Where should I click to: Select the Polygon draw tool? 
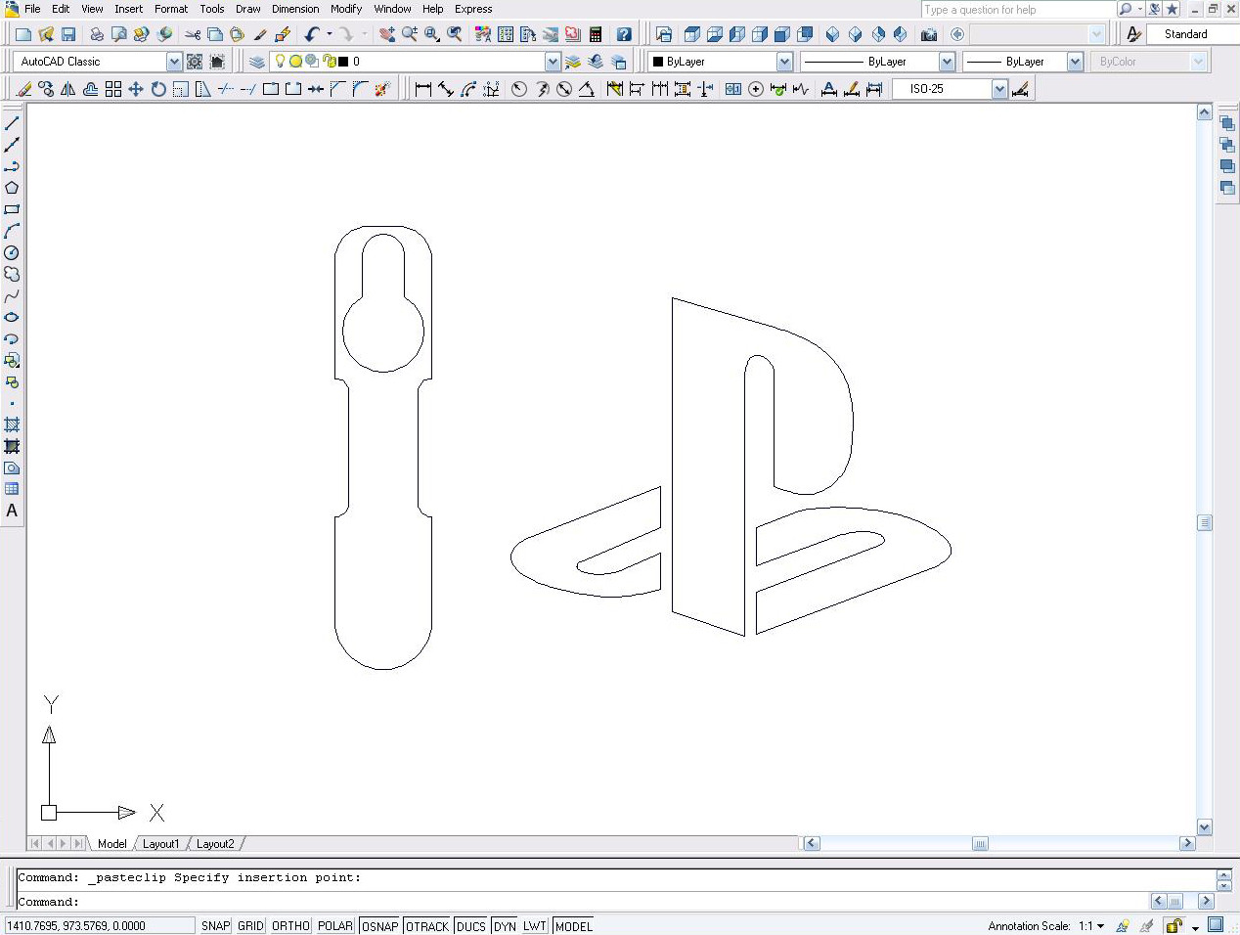coord(12,188)
